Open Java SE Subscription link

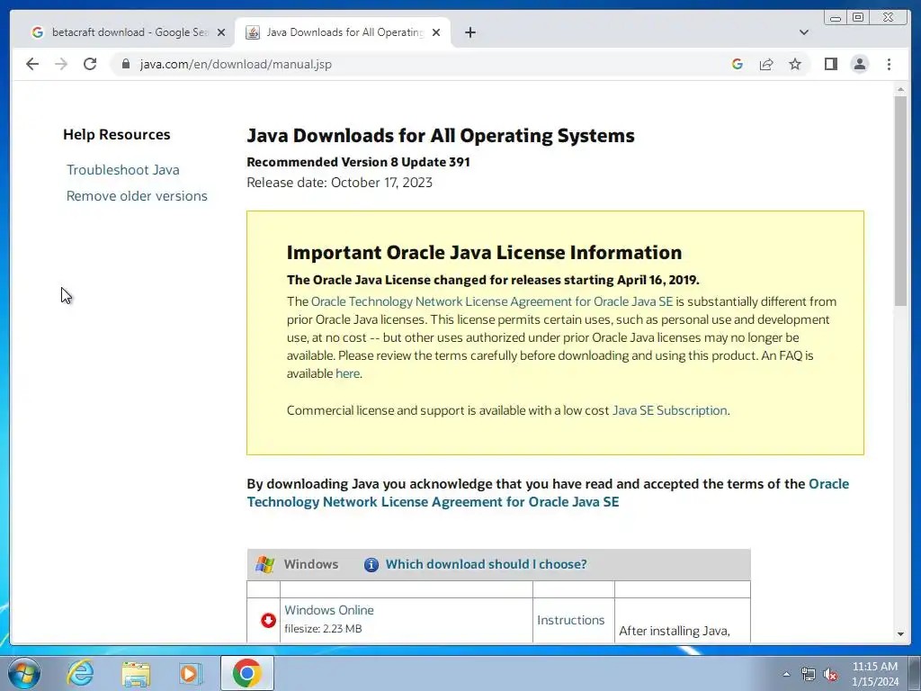tap(669, 410)
